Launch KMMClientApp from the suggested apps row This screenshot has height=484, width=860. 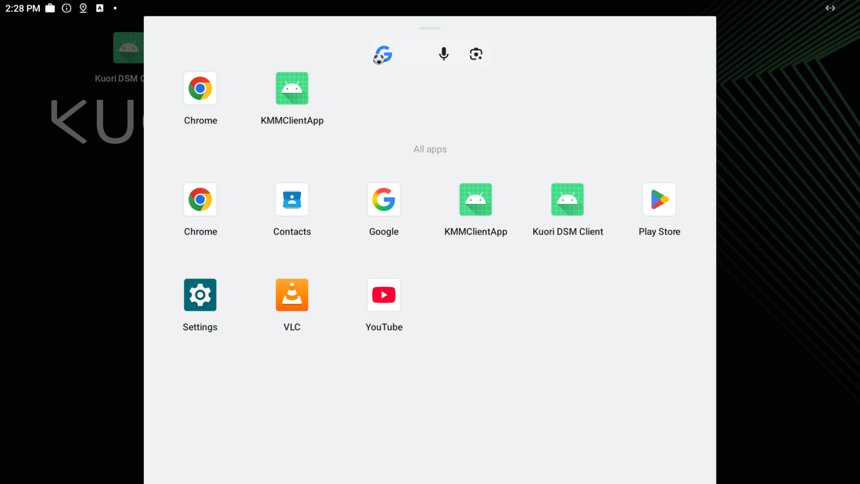click(x=292, y=89)
